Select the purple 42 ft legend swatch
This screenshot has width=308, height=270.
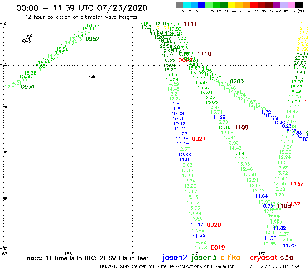tap(276, 5)
